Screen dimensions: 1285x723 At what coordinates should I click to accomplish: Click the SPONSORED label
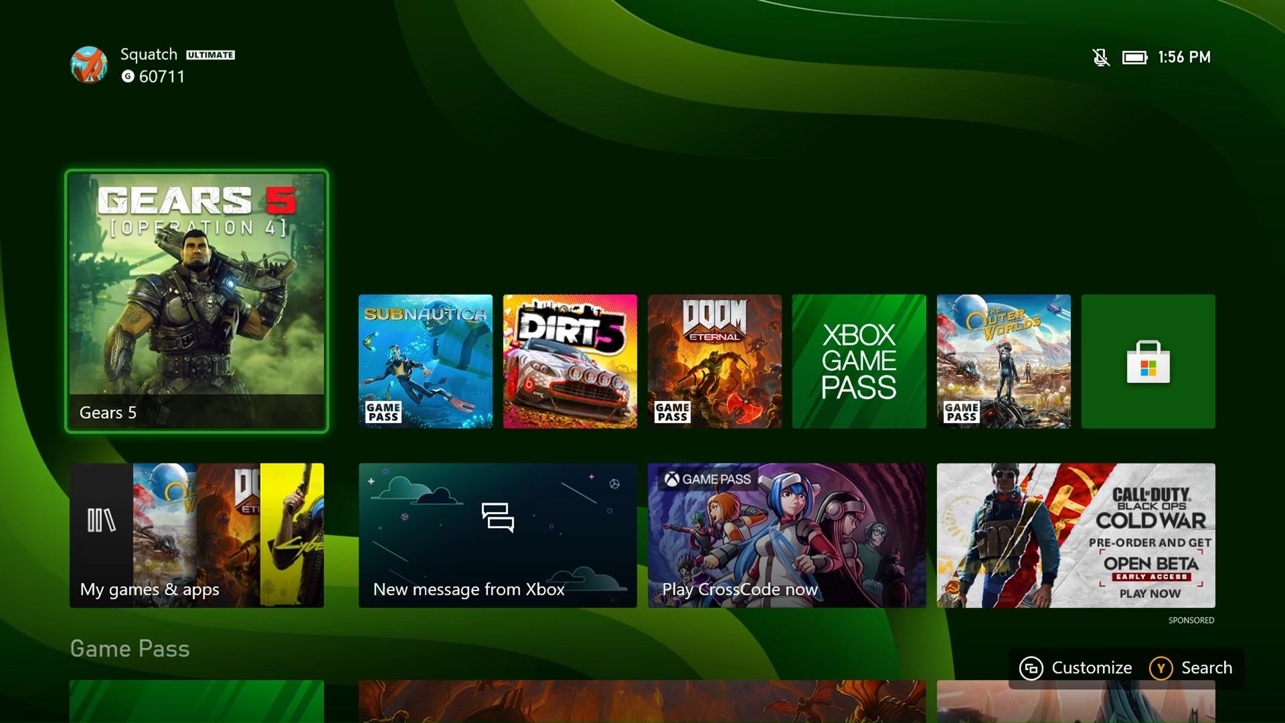click(1191, 621)
